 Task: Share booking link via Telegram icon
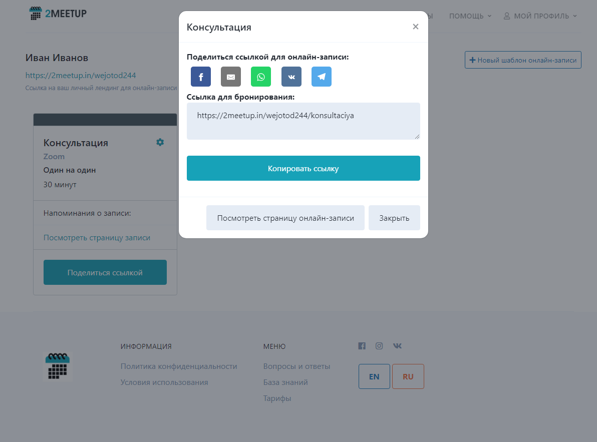322,77
